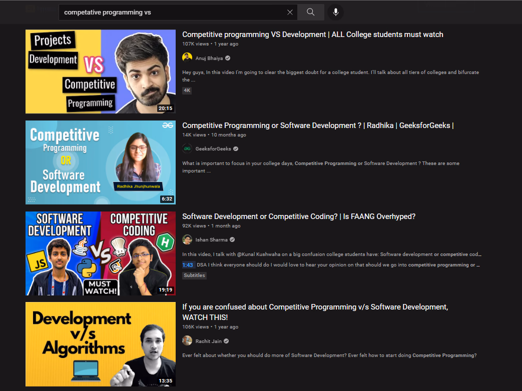Click the verified badge beside GeeksforGeeks
This screenshot has height=391, width=522.
click(235, 148)
